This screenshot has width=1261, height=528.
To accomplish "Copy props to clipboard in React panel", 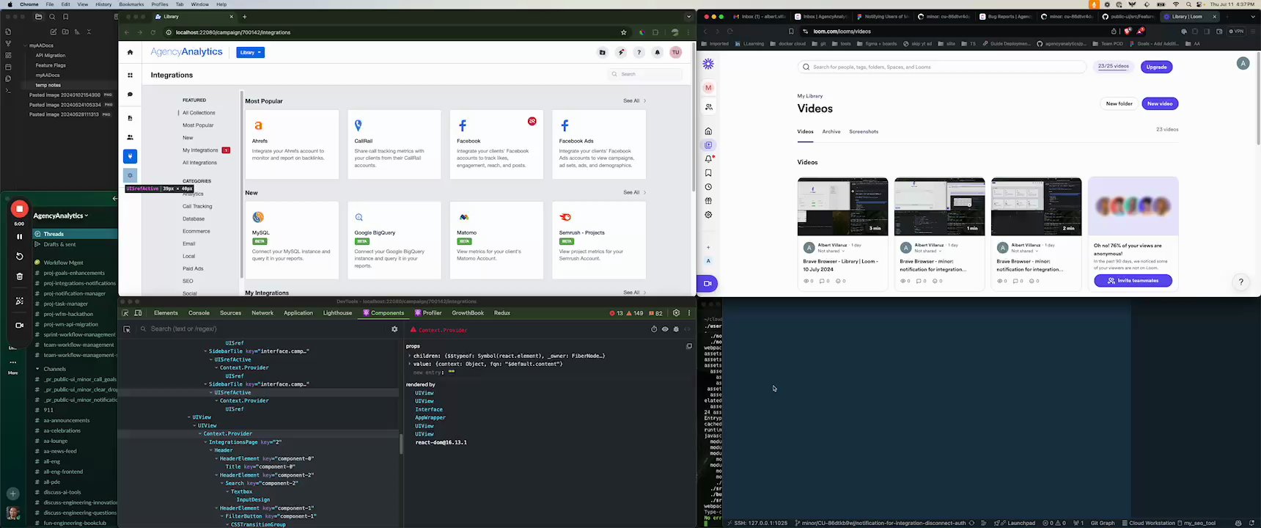I will click(x=689, y=346).
